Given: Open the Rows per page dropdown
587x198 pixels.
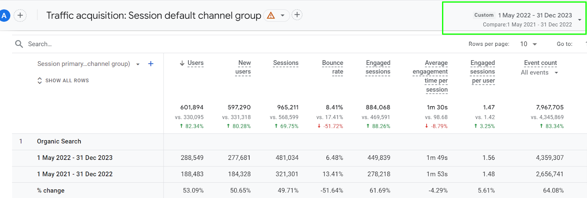Looking at the screenshot, I should [x=529, y=44].
